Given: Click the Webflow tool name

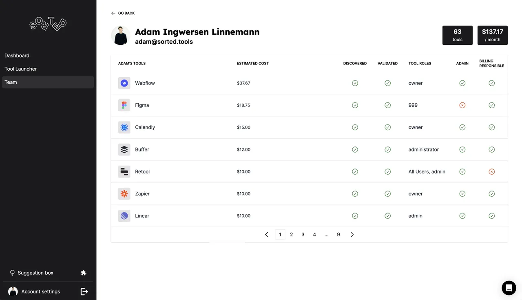Looking at the screenshot, I should (145, 83).
